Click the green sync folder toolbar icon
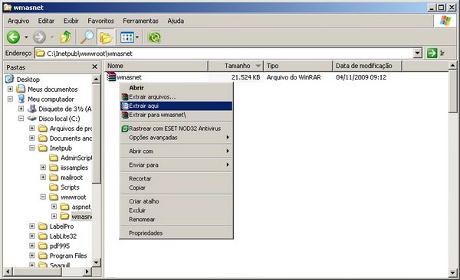 (154, 37)
